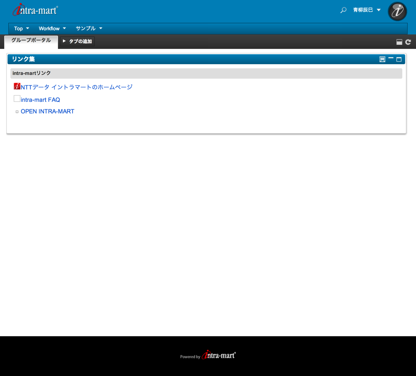Click blank icon beside intra-mart FAQ
This screenshot has height=376, width=416.
[17, 98]
